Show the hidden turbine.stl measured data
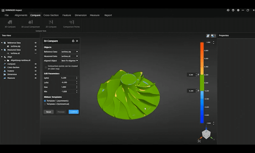 (x=35, y=53)
